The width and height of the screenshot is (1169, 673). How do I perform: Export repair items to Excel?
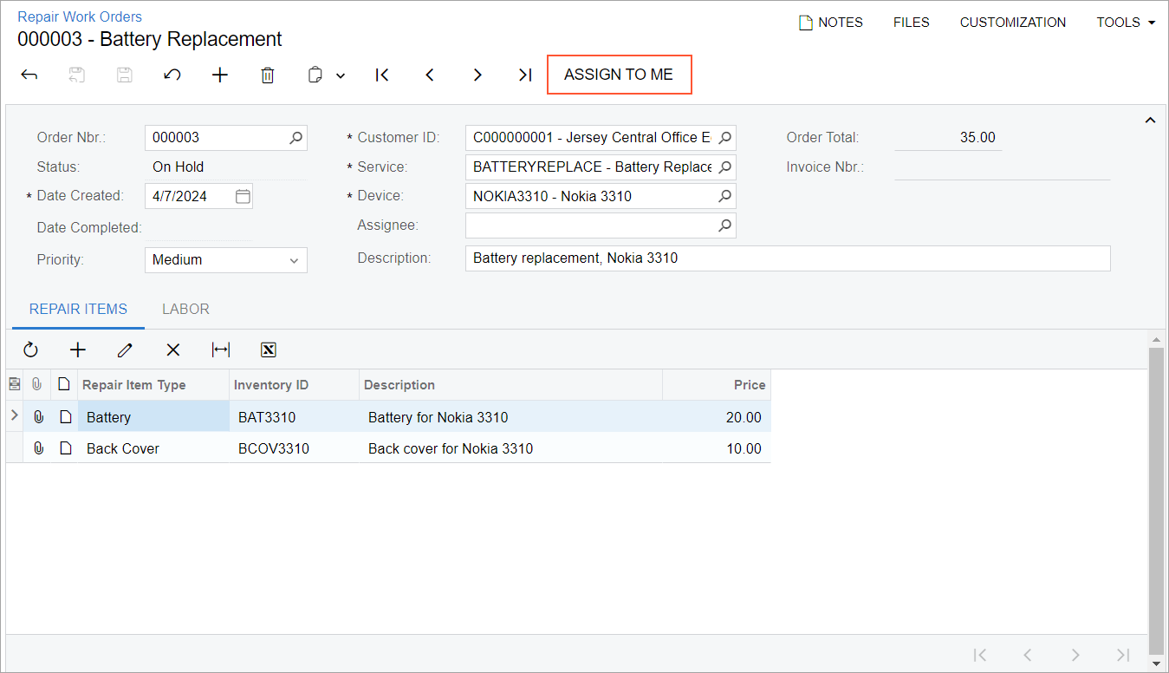(x=269, y=350)
